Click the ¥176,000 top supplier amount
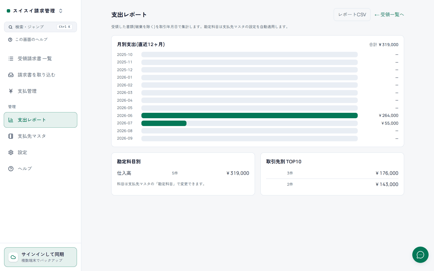 pyautogui.click(x=387, y=173)
